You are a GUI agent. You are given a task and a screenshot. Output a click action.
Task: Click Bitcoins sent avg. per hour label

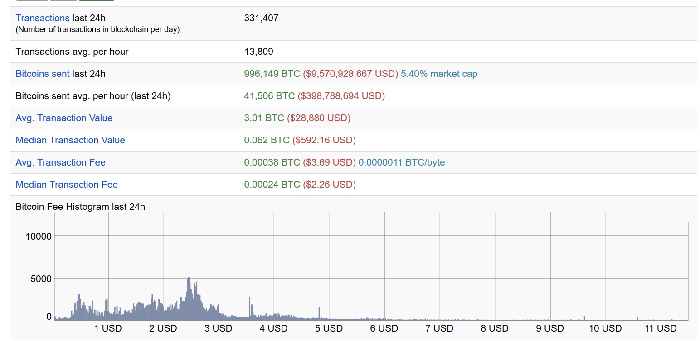(x=93, y=96)
